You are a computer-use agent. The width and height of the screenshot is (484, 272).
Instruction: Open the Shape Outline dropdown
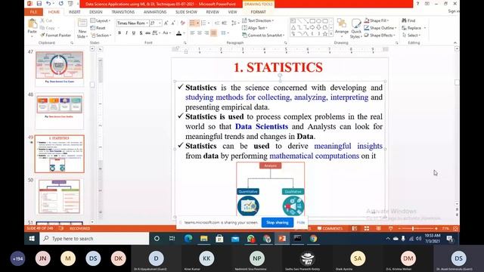[380, 28]
